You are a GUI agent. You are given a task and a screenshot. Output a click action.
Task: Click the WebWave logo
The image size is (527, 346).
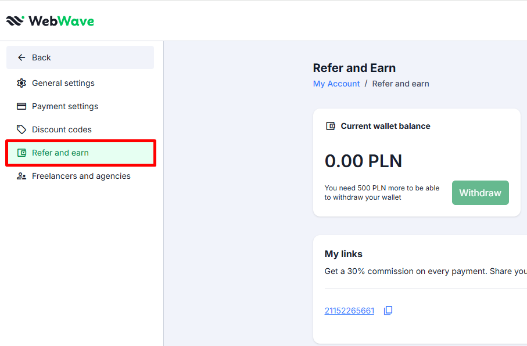(50, 21)
